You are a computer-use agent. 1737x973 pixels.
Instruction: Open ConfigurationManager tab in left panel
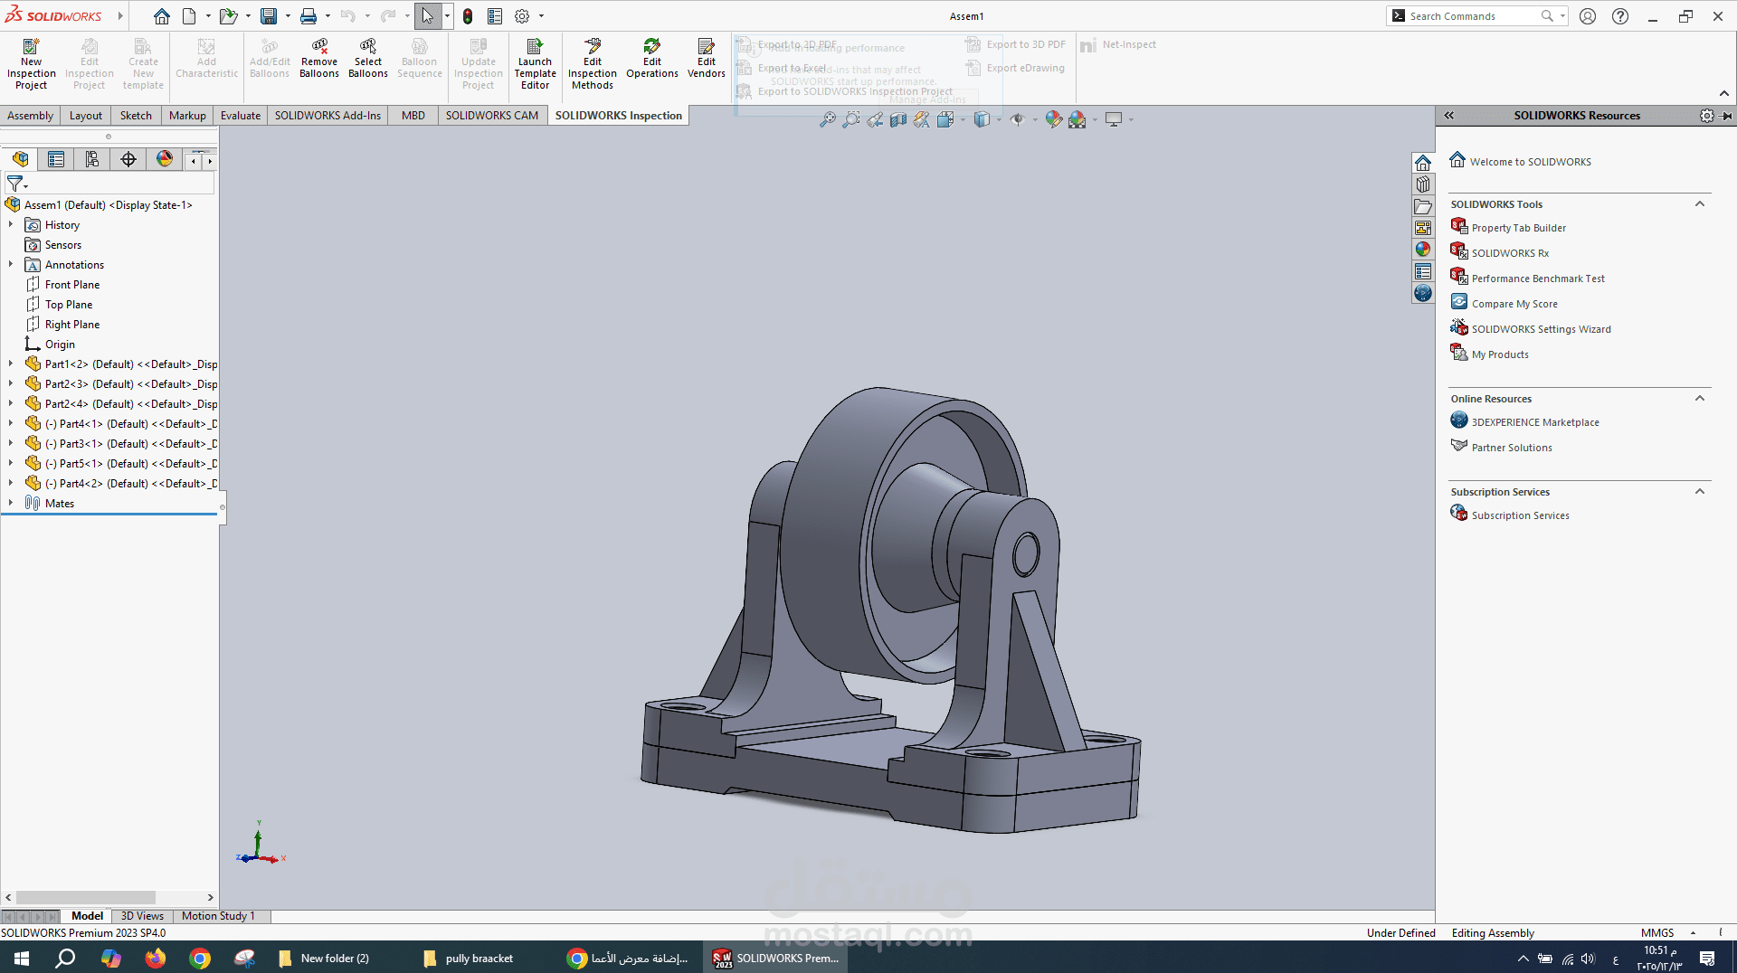pyautogui.click(x=92, y=159)
